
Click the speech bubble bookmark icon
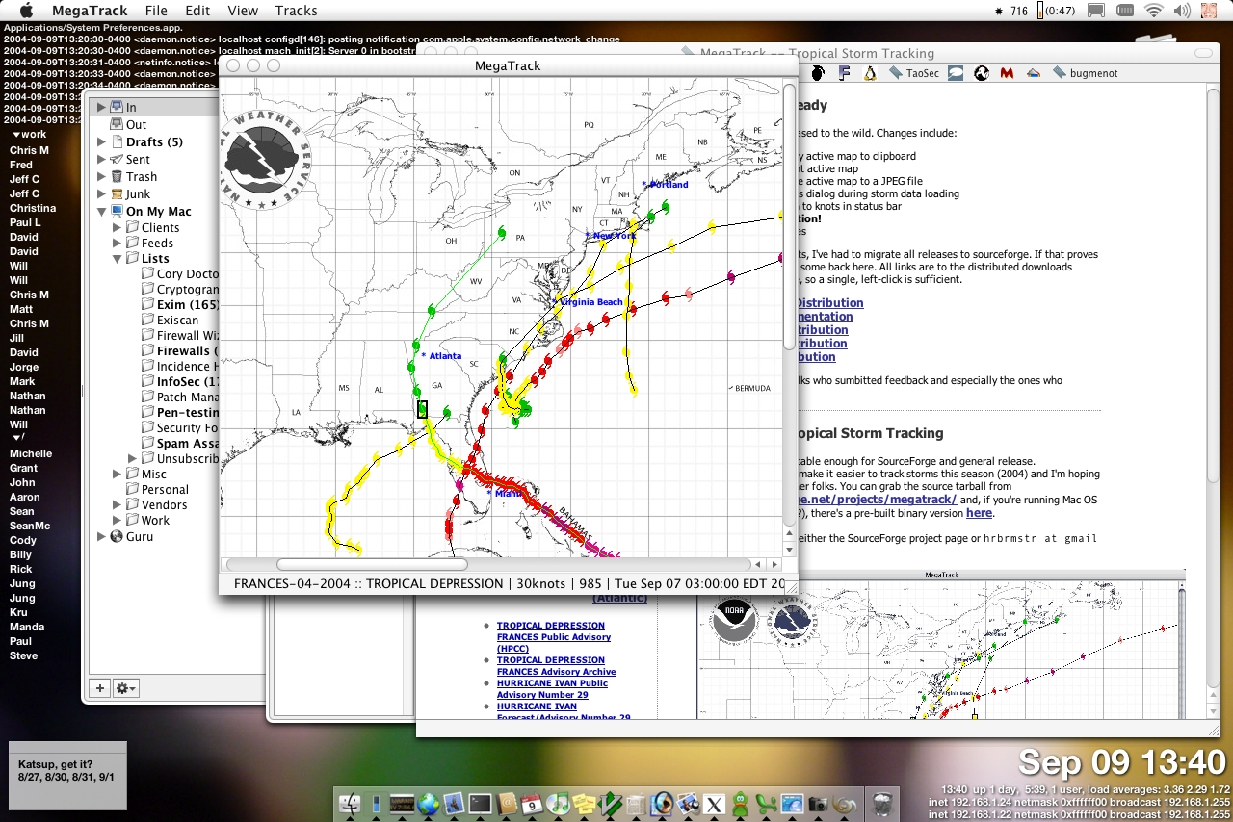pyautogui.click(x=956, y=72)
